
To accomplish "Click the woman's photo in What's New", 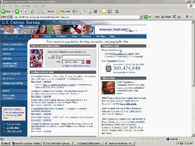I will 108,88.
